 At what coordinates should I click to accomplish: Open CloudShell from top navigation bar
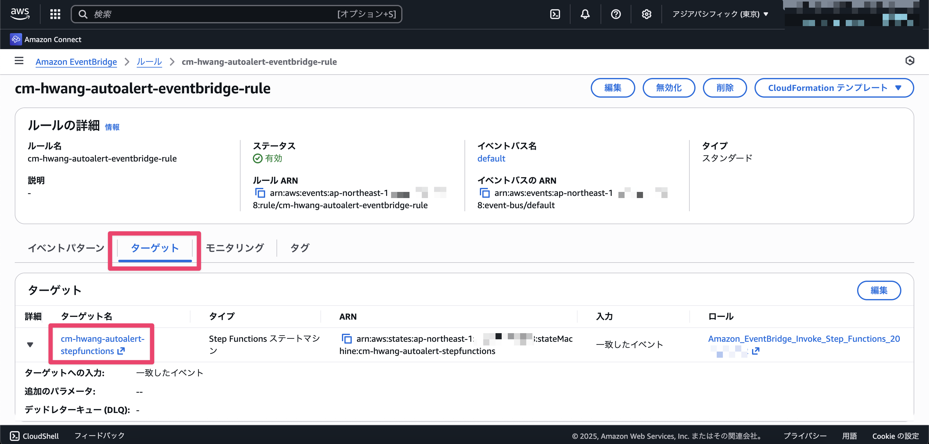(x=555, y=14)
